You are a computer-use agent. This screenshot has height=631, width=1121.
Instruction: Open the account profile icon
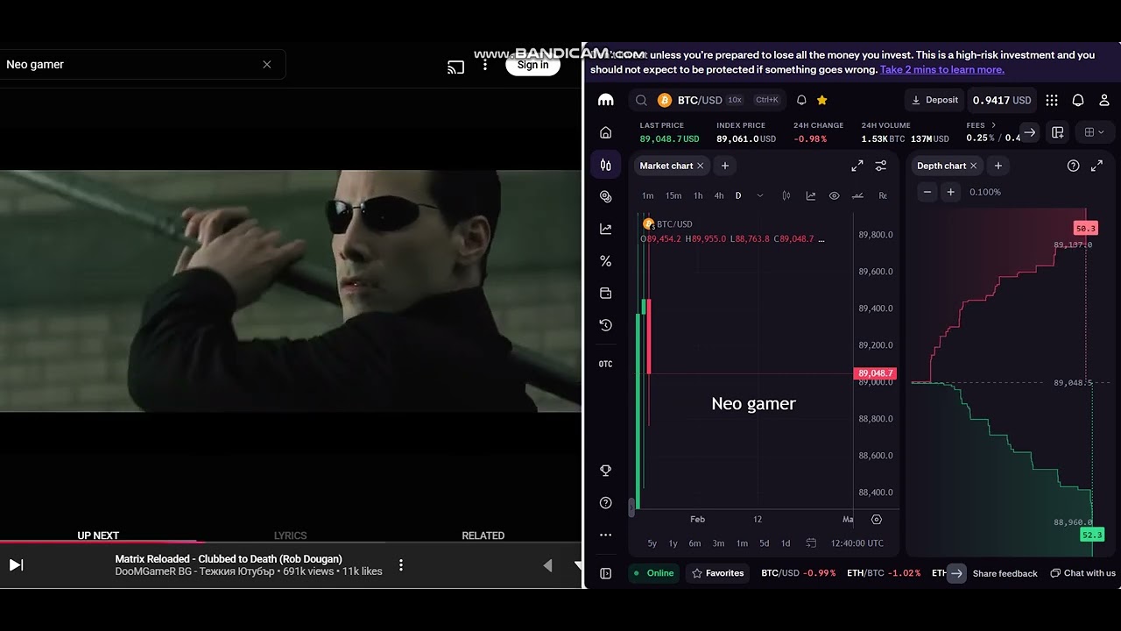click(x=1104, y=100)
